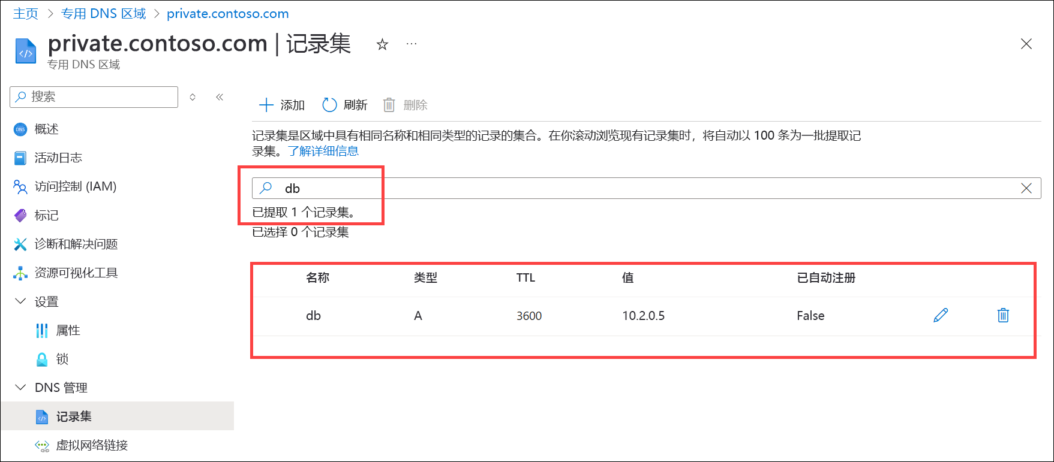The height and width of the screenshot is (462, 1054).
Task: Select the db record name cell
Action: (313, 316)
